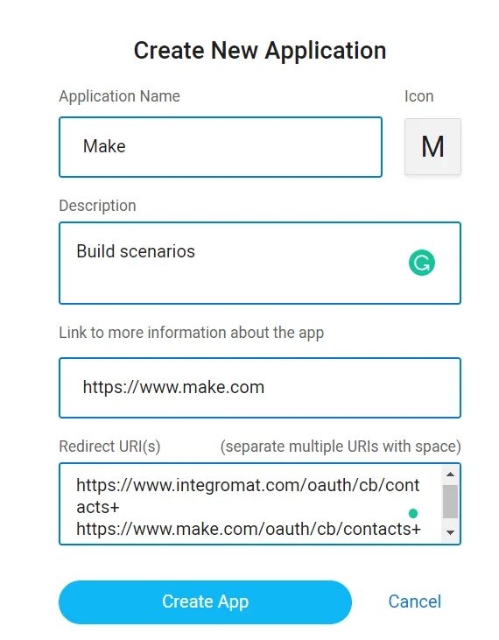Focus the Application Name field containing Make
The image size is (499, 640).
[x=221, y=147]
